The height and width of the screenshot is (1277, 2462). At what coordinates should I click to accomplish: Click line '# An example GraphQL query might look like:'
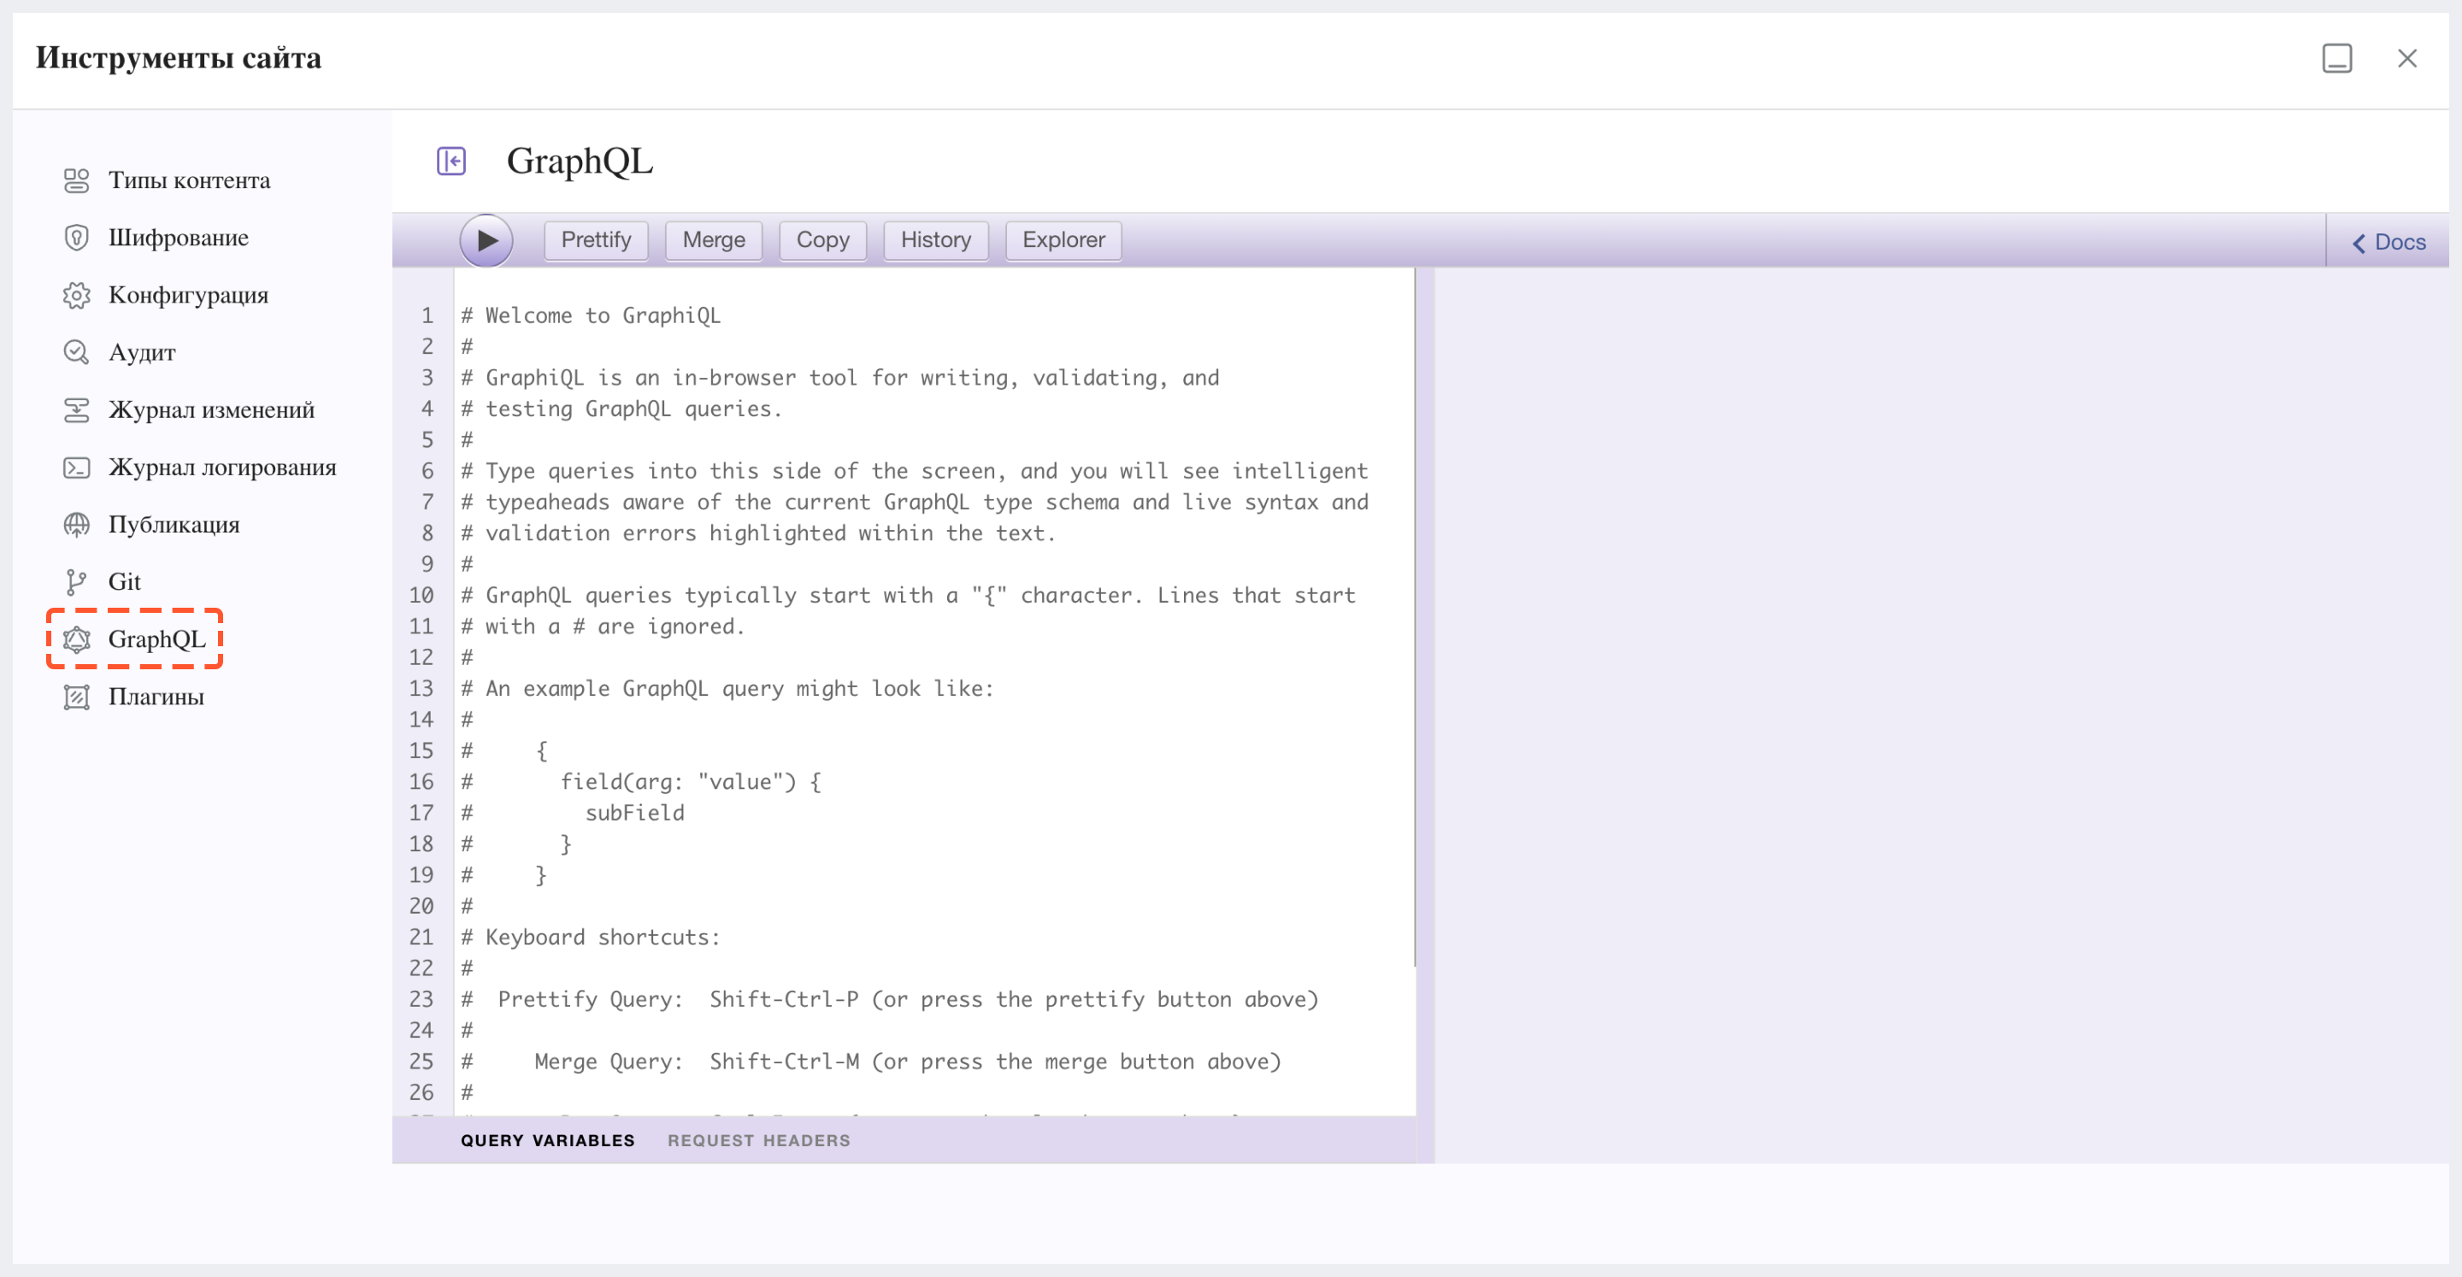pos(727,689)
